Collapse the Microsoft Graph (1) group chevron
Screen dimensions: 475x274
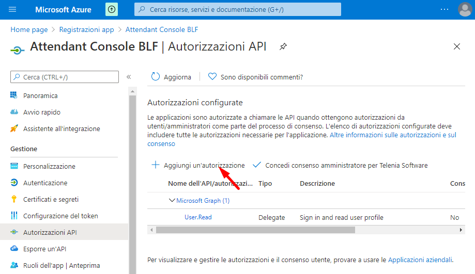click(172, 200)
